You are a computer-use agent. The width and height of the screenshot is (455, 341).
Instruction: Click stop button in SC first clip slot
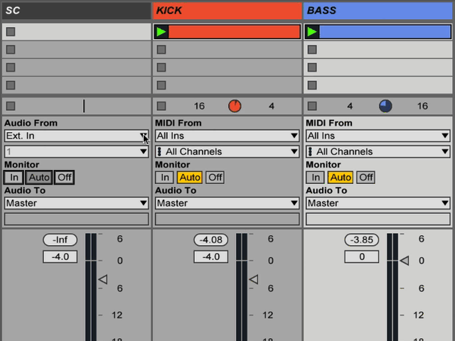tap(11, 31)
